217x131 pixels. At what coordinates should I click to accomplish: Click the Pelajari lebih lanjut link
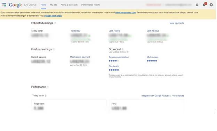pyautogui.click(x=53, y=16)
